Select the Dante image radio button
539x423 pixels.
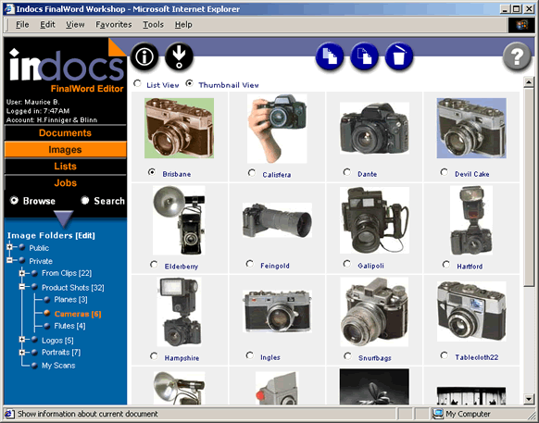(347, 172)
